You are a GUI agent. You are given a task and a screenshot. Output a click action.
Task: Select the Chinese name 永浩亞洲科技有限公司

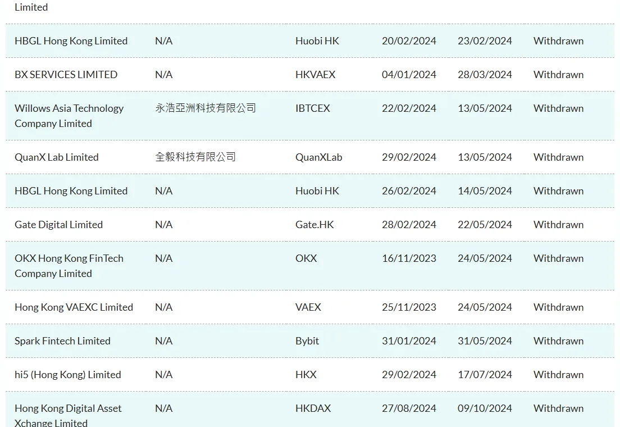pos(206,108)
